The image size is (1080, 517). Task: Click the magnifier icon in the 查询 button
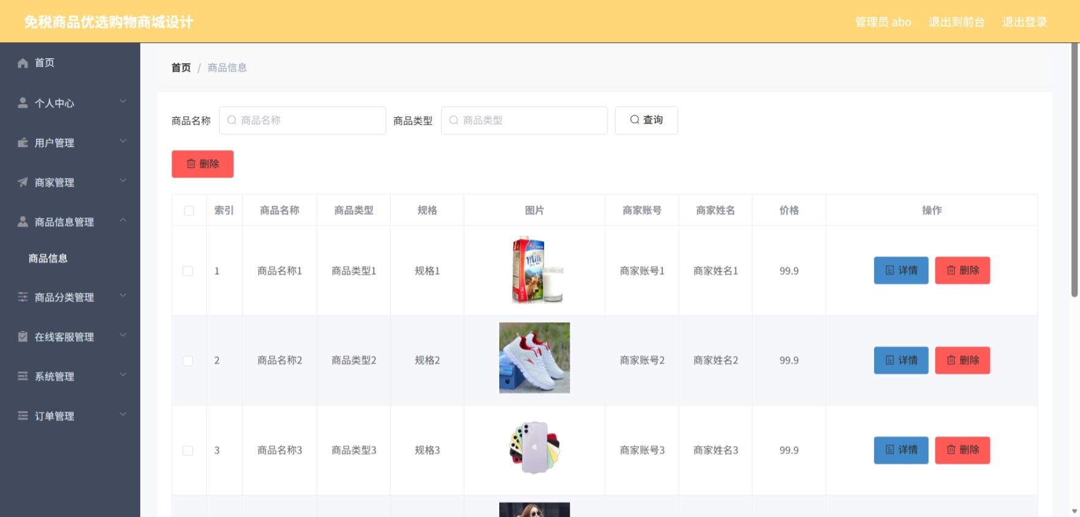(635, 119)
